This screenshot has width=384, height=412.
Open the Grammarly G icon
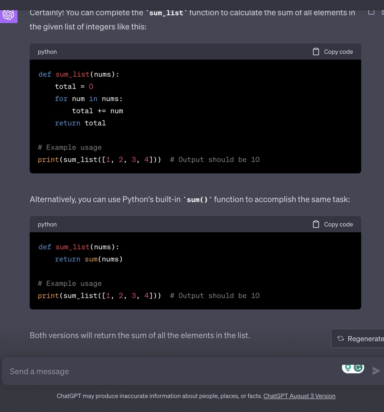358,368
